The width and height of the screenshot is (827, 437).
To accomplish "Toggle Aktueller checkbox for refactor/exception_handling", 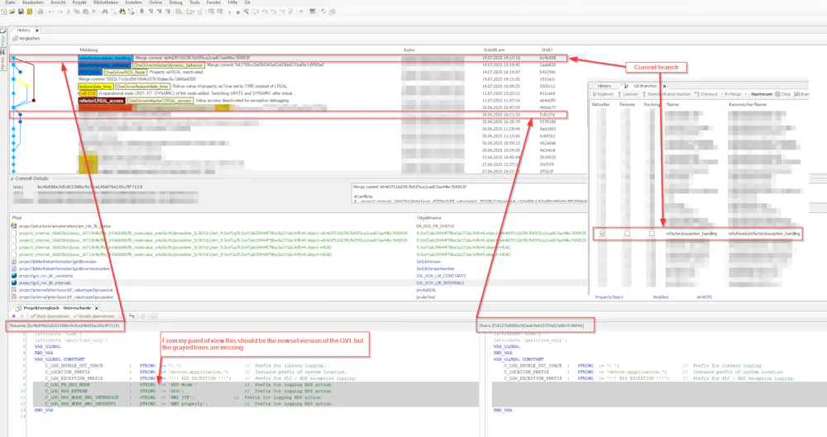I will 602,234.
